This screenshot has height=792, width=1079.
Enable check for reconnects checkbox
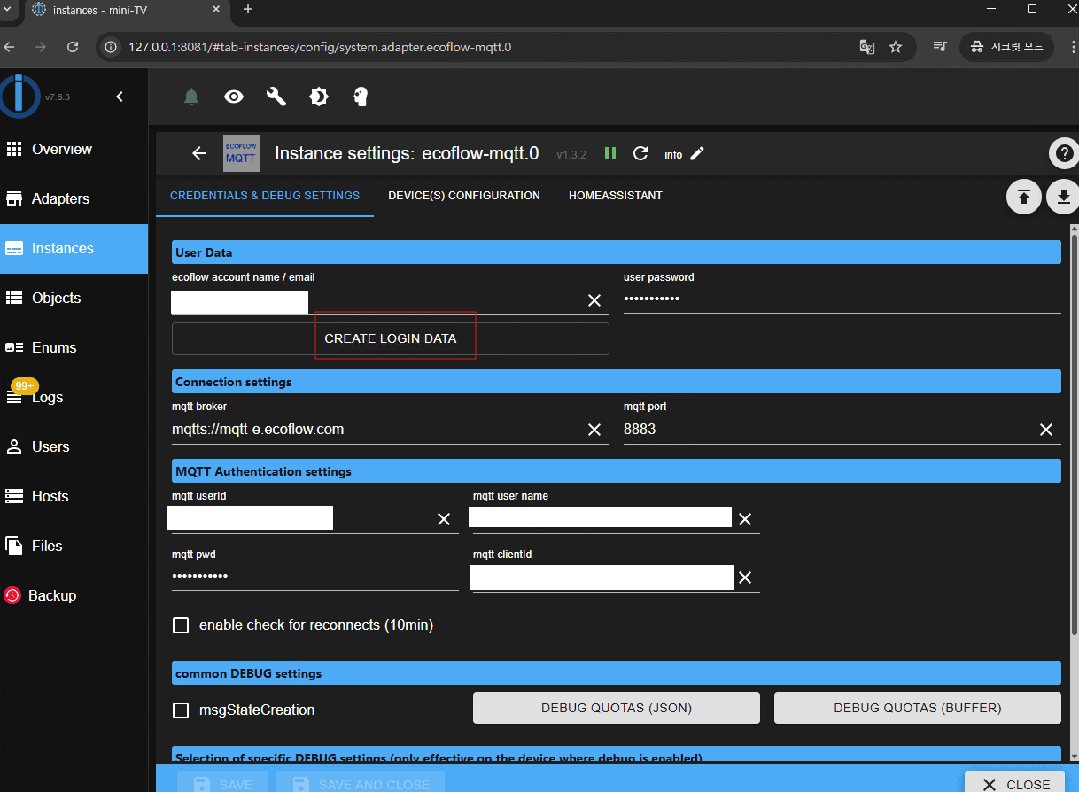[181, 625]
